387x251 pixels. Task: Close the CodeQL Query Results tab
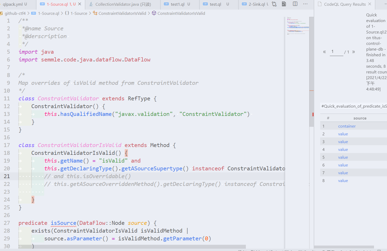click(370, 4)
